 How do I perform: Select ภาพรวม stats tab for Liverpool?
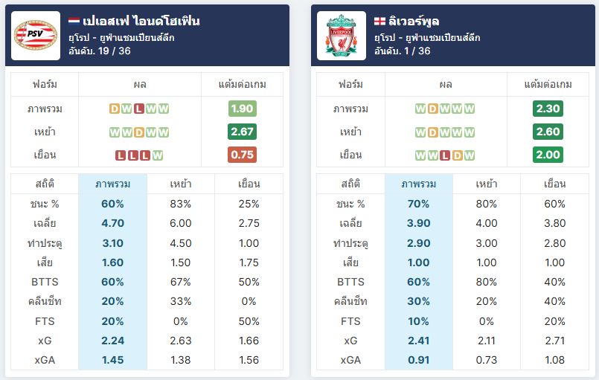pyautogui.click(x=419, y=184)
